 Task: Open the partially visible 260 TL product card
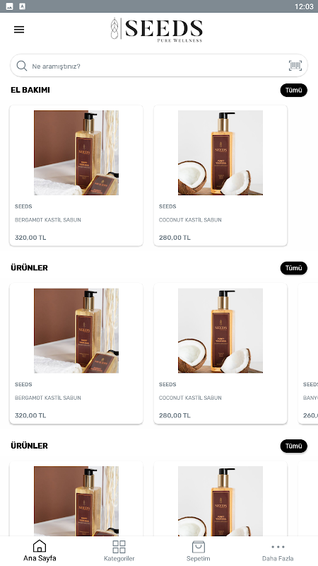click(308, 353)
